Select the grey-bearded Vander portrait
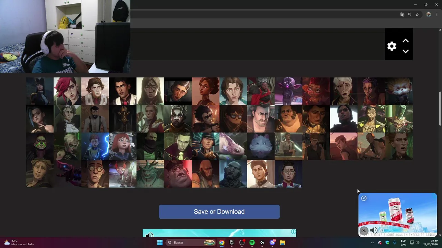The image size is (442, 248). tap(261, 118)
